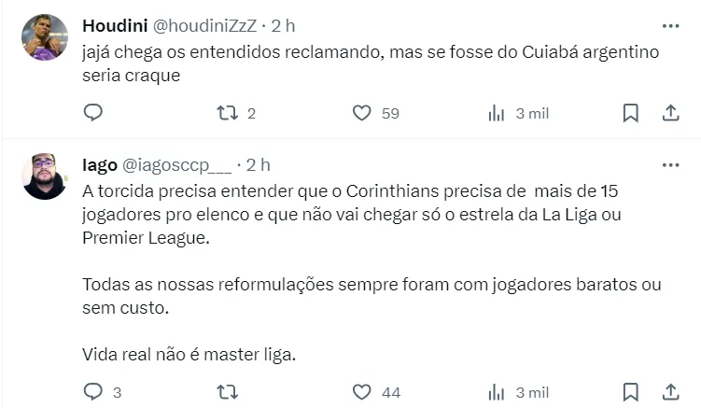Open Iago's profile avatar
This screenshot has height=408, width=701.
click(x=45, y=176)
